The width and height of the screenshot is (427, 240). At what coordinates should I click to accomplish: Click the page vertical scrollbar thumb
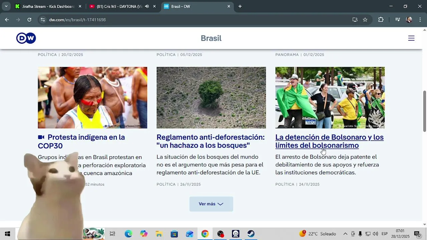pos(424,111)
